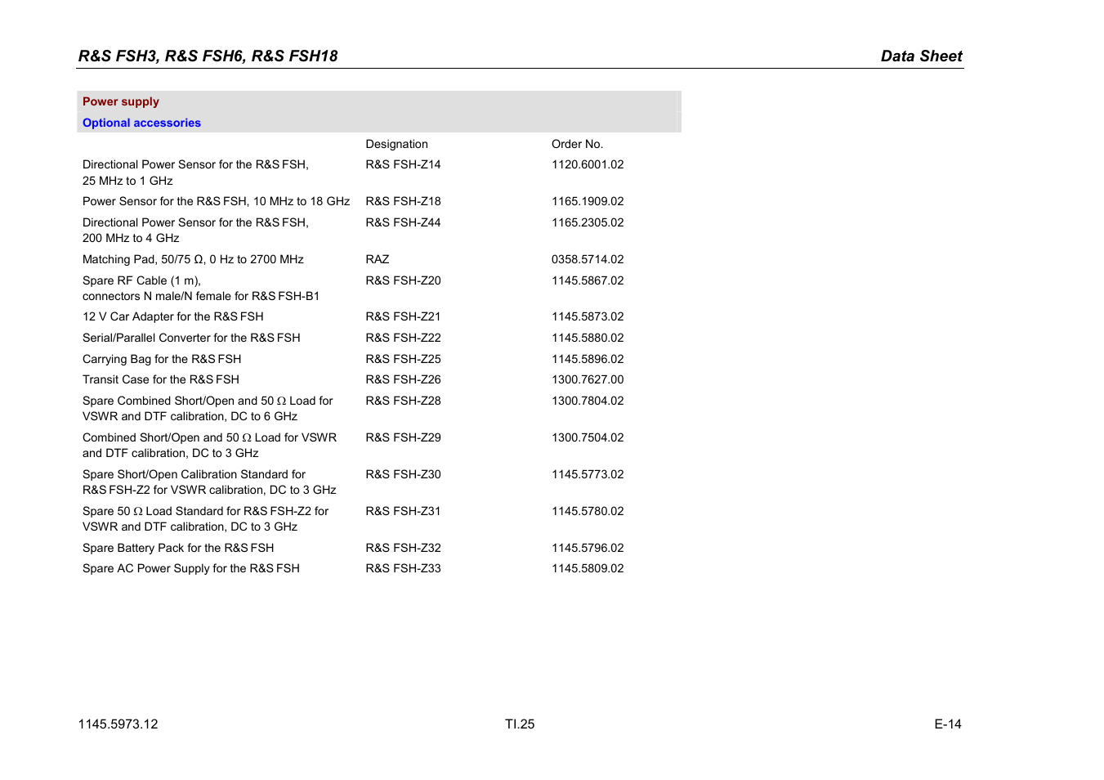Select order number '1145.5867.02'
1104x780 pixels.
pos(588,280)
